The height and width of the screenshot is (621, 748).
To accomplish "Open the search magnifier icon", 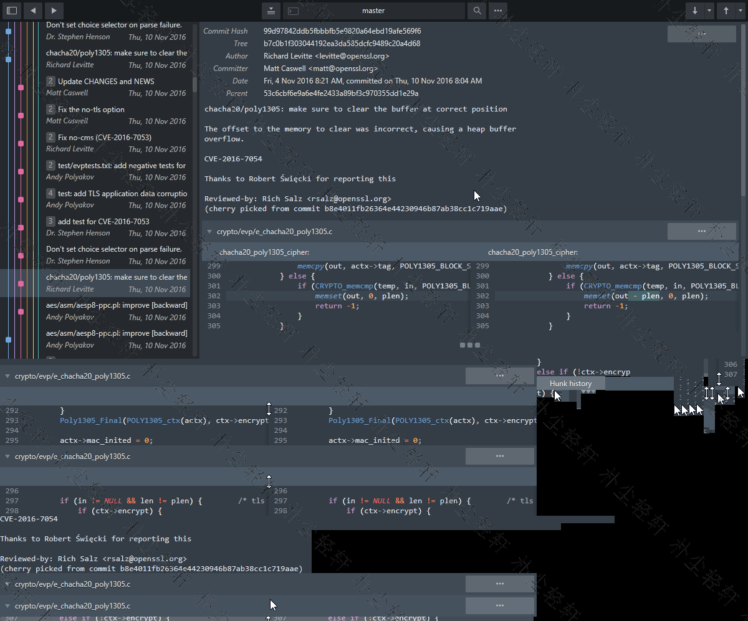I will 476,11.
